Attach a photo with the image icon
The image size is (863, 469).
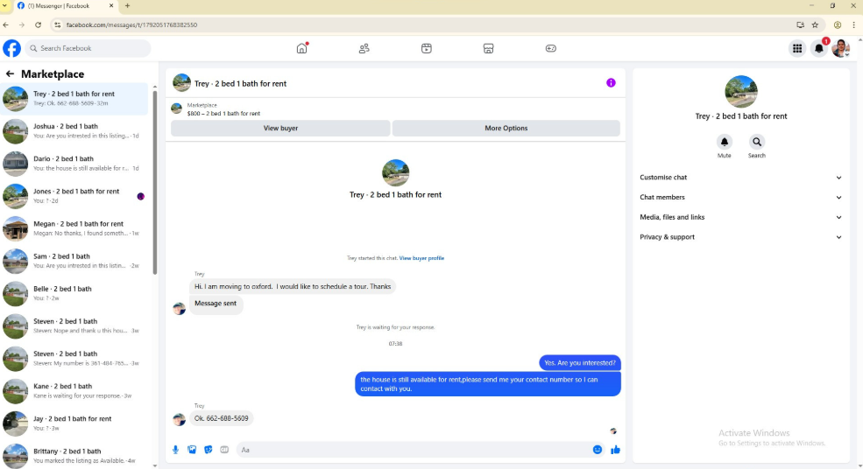tap(192, 450)
